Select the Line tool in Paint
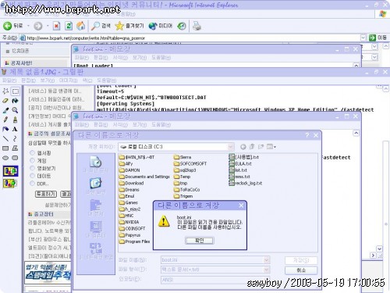Viewport: 390px width, 293px height. 5,138
